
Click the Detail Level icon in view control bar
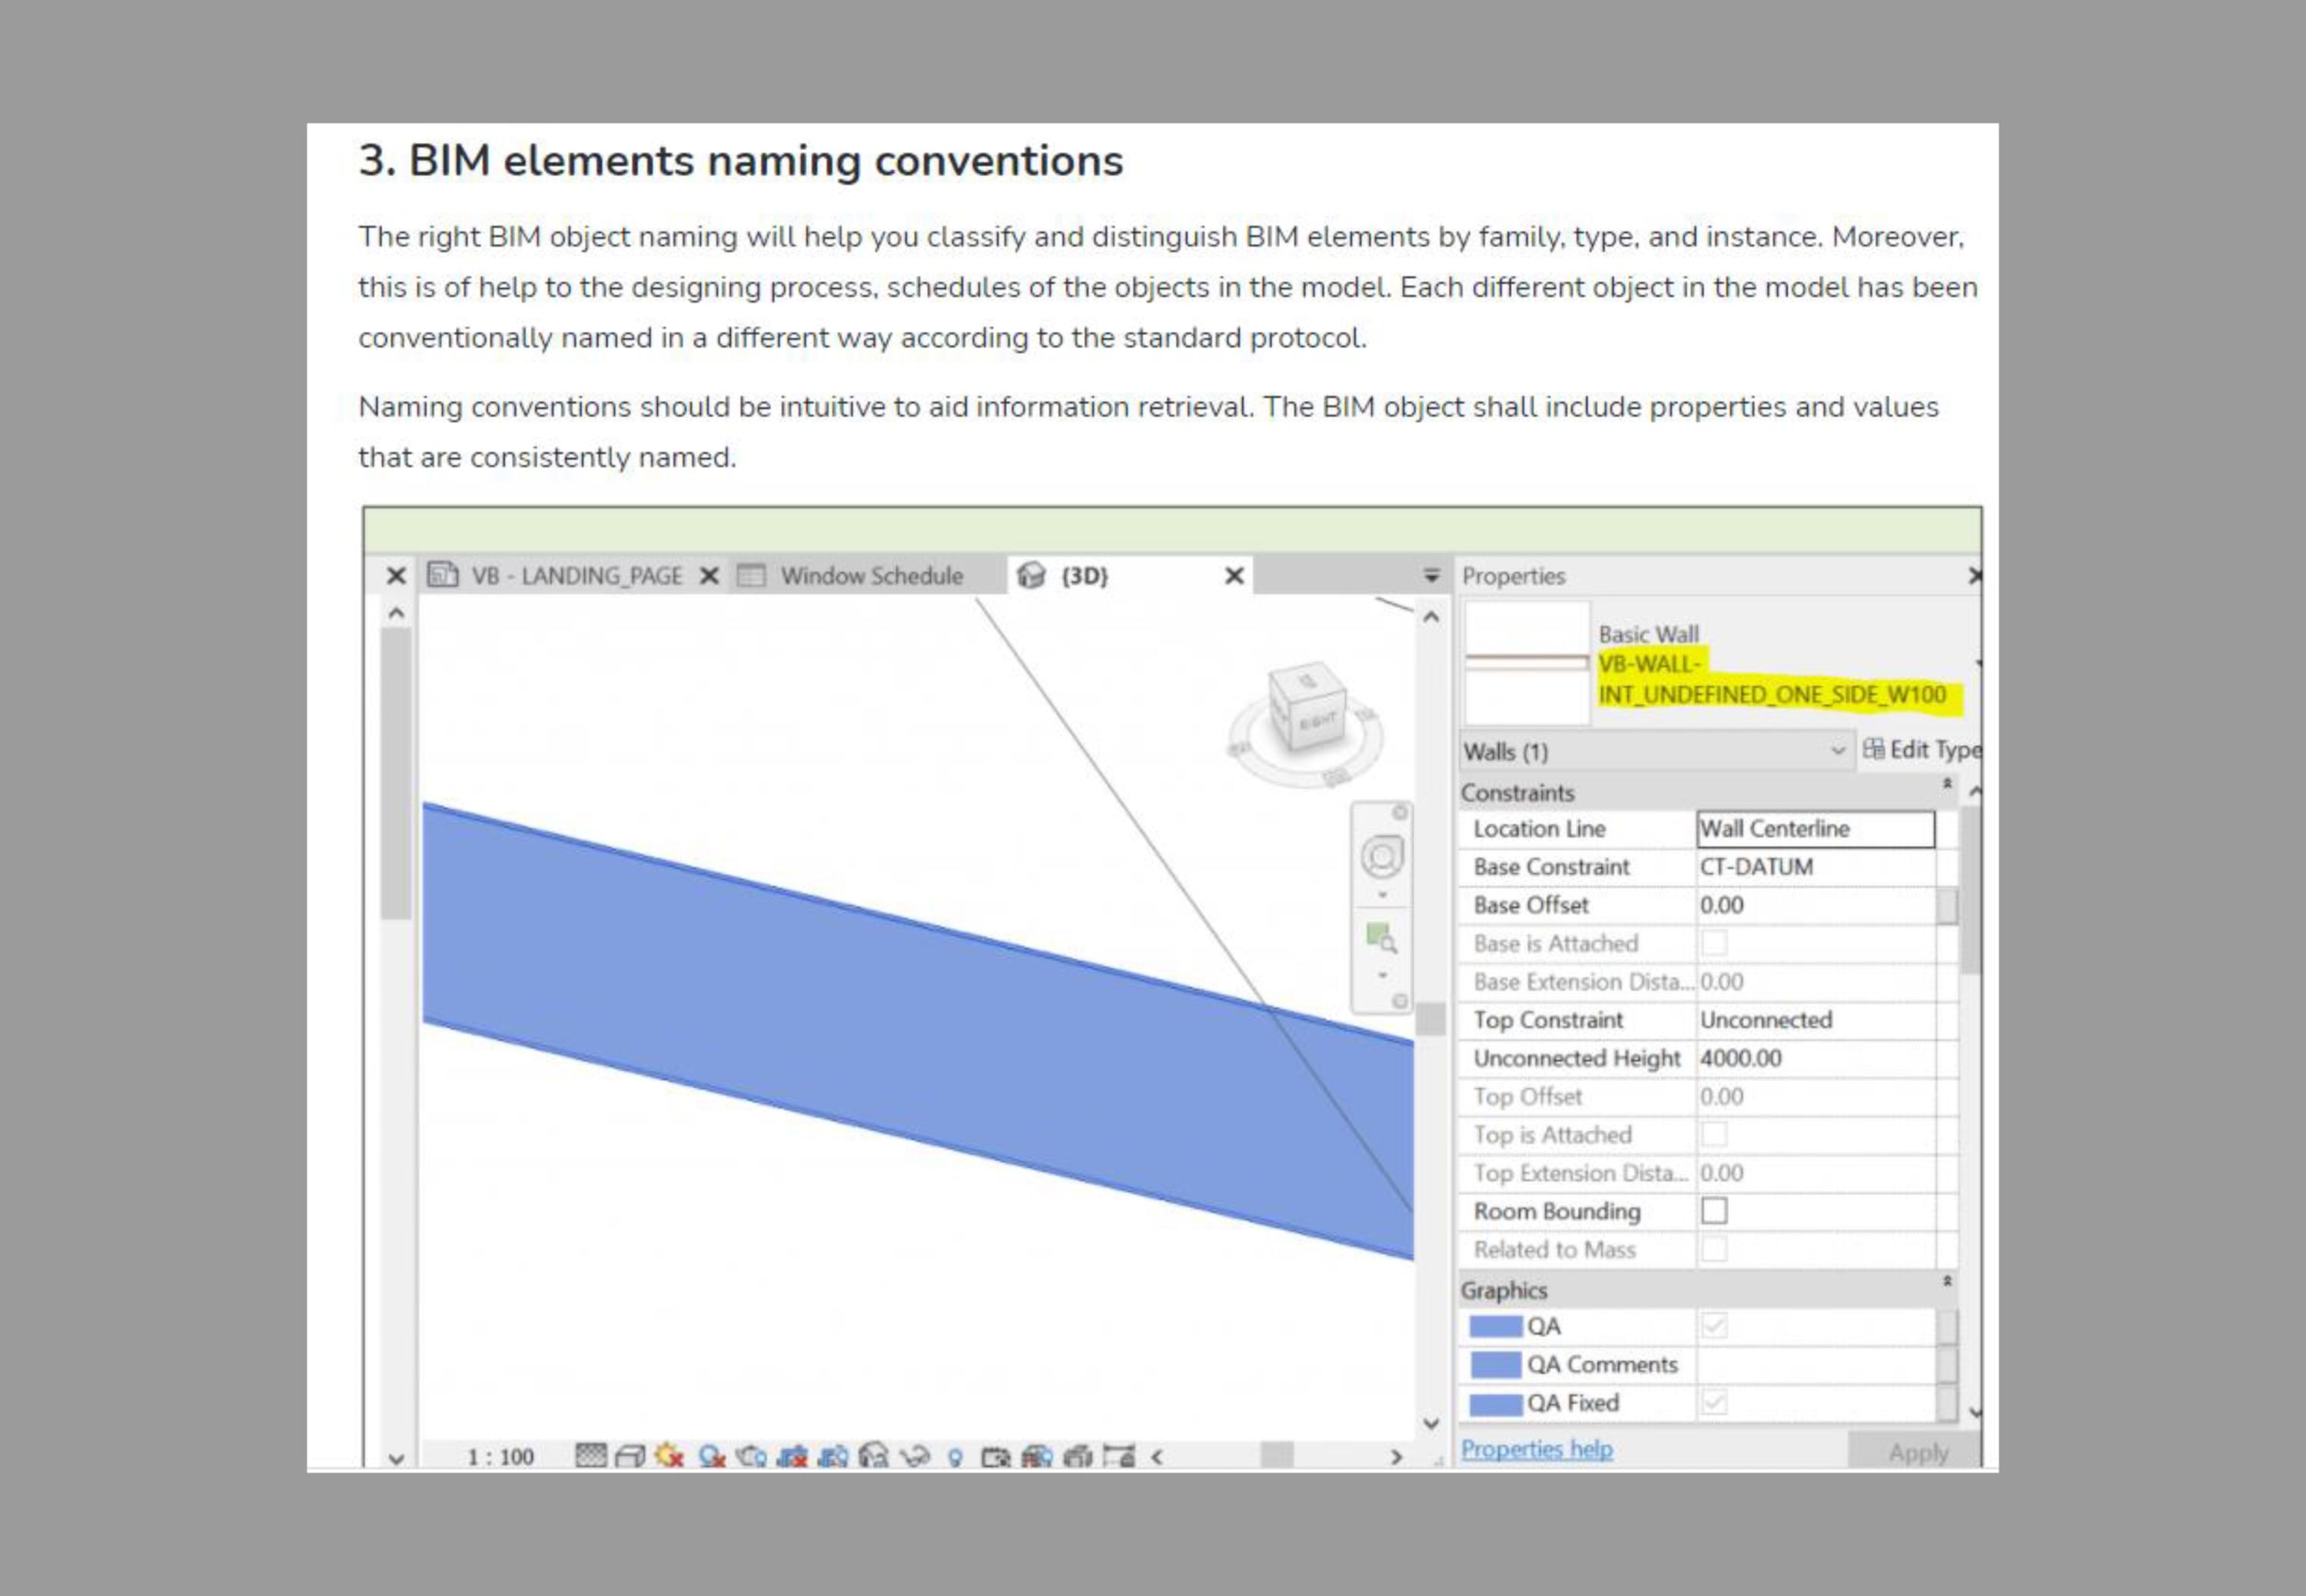click(x=591, y=1456)
